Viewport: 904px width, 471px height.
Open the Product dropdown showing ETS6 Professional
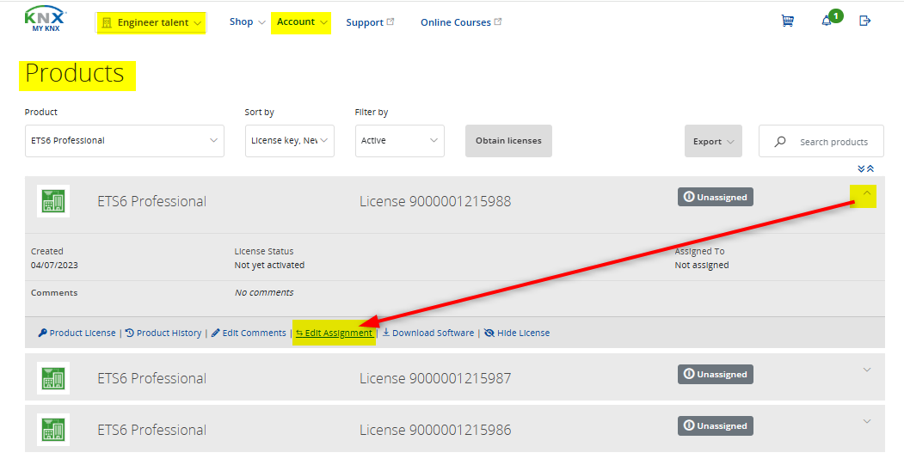(x=125, y=140)
